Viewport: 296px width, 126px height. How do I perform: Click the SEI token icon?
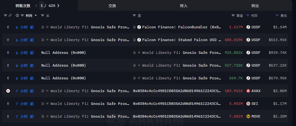[x=248, y=104]
